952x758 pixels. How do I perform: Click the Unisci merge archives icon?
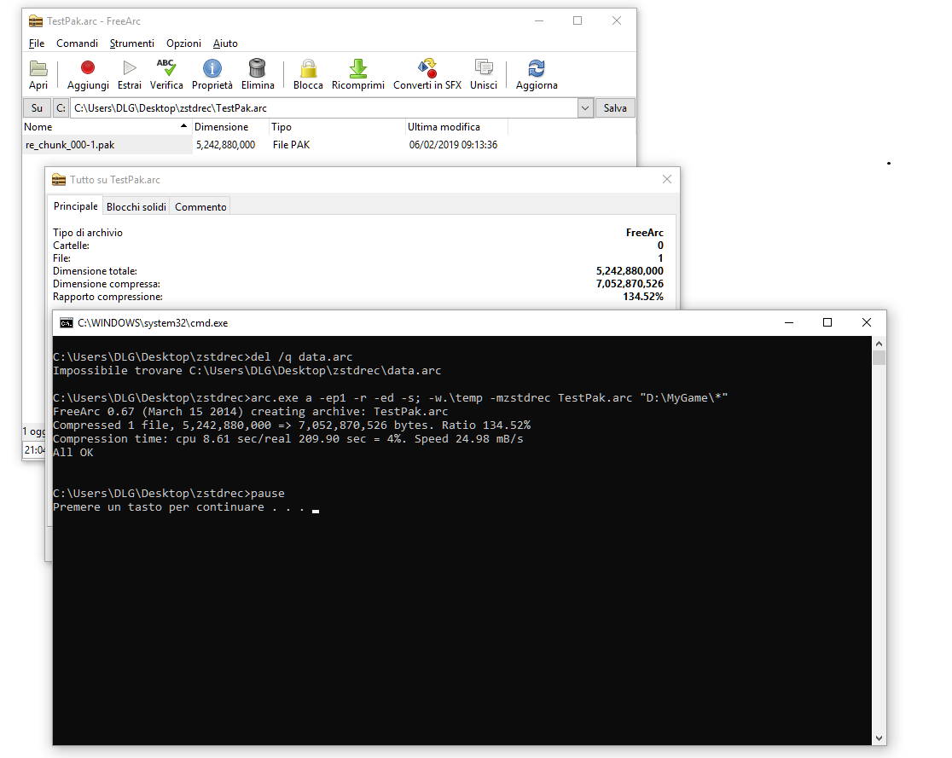click(484, 67)
